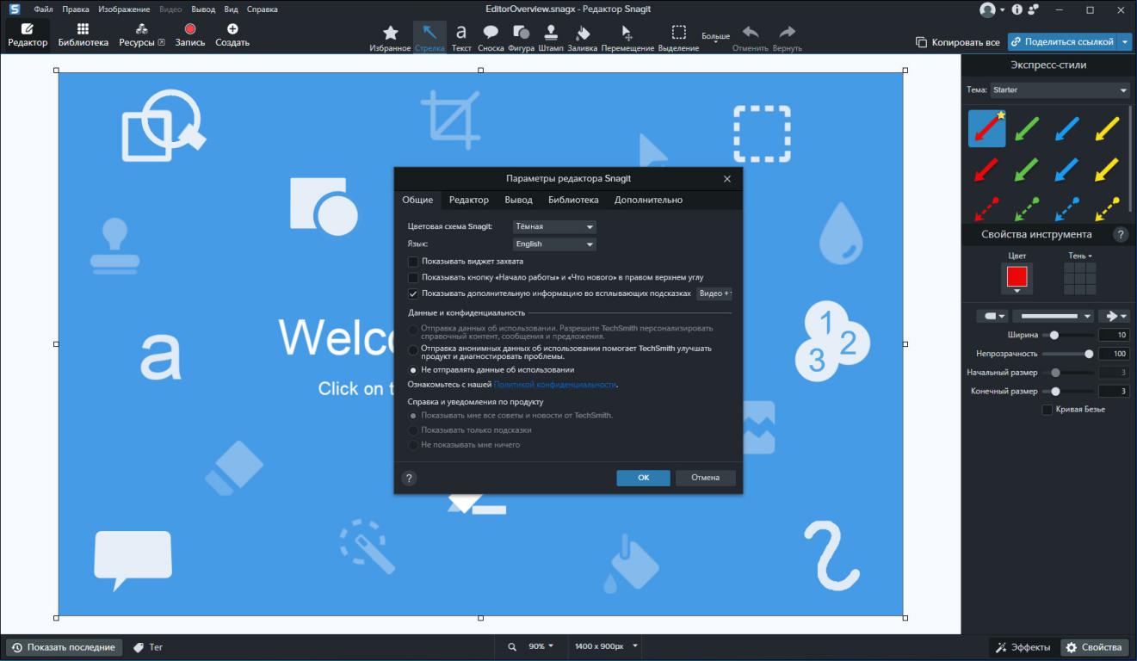Open the Snagit color scheme dropdown
Viewport: 1137px width, 661px height.
click(554, 226)
